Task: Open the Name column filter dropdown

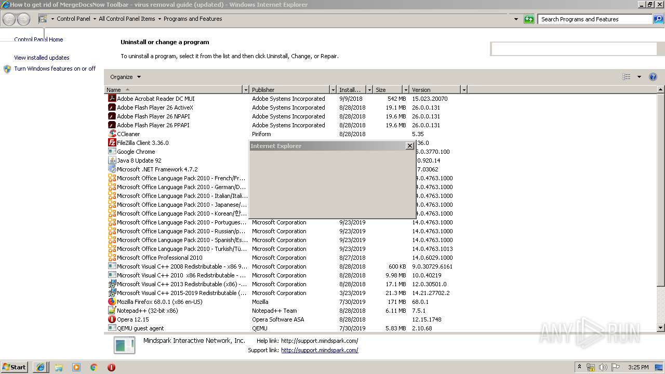Action: 246,90
